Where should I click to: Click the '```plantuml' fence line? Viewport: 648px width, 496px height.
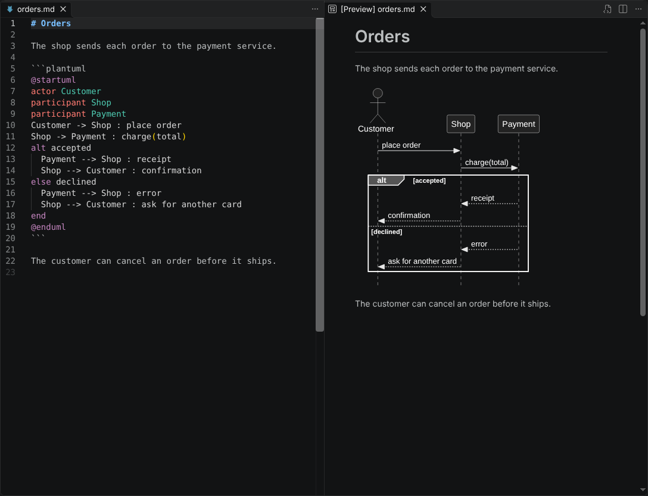58,68
